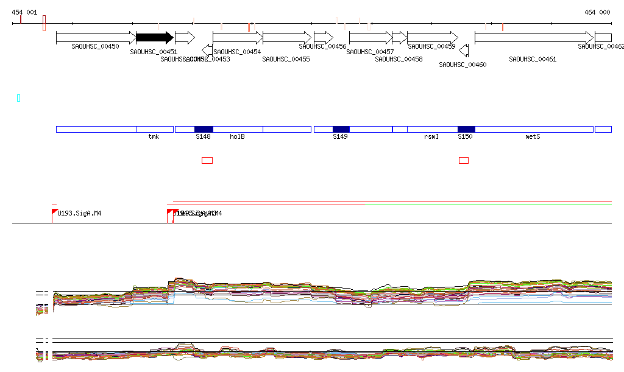Image resolution: width=624 pixels, height=372 pixels.
Task: Select the SAOUHSC_00450 gene arrow
Action: point(96,38)
